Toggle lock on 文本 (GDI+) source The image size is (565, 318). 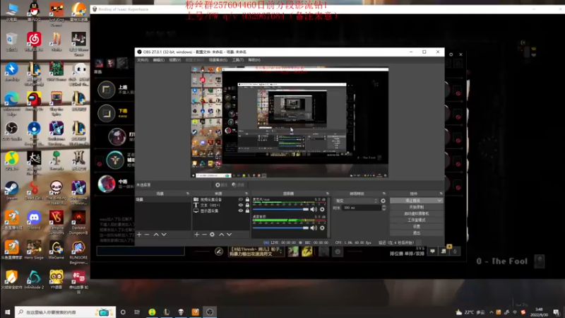(x=247, y=205)
